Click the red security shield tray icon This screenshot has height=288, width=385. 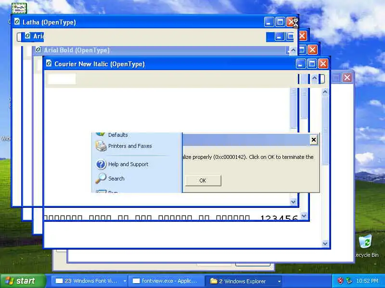coord(340,281)
